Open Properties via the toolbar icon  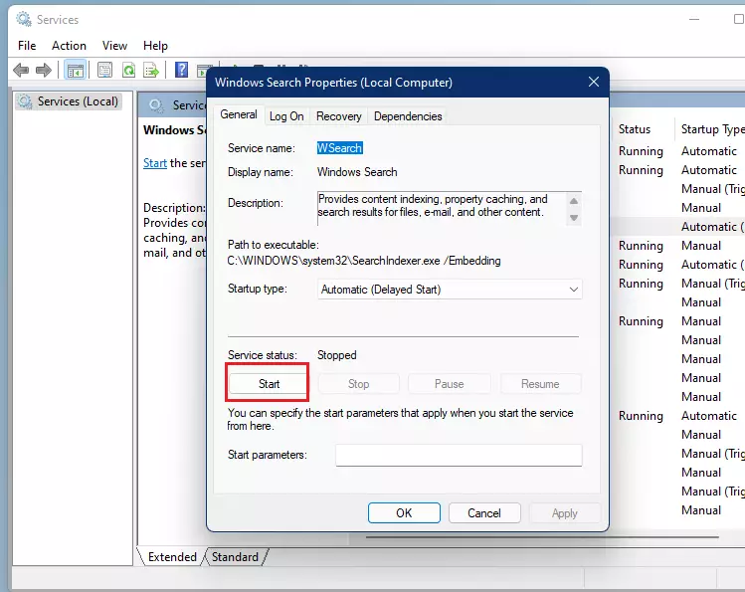[x=104, y=71]
